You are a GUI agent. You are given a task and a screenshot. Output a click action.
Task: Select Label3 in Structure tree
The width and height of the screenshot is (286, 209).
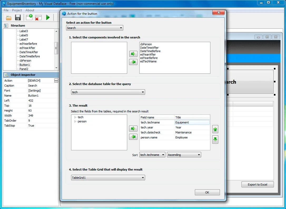[24, 31]
